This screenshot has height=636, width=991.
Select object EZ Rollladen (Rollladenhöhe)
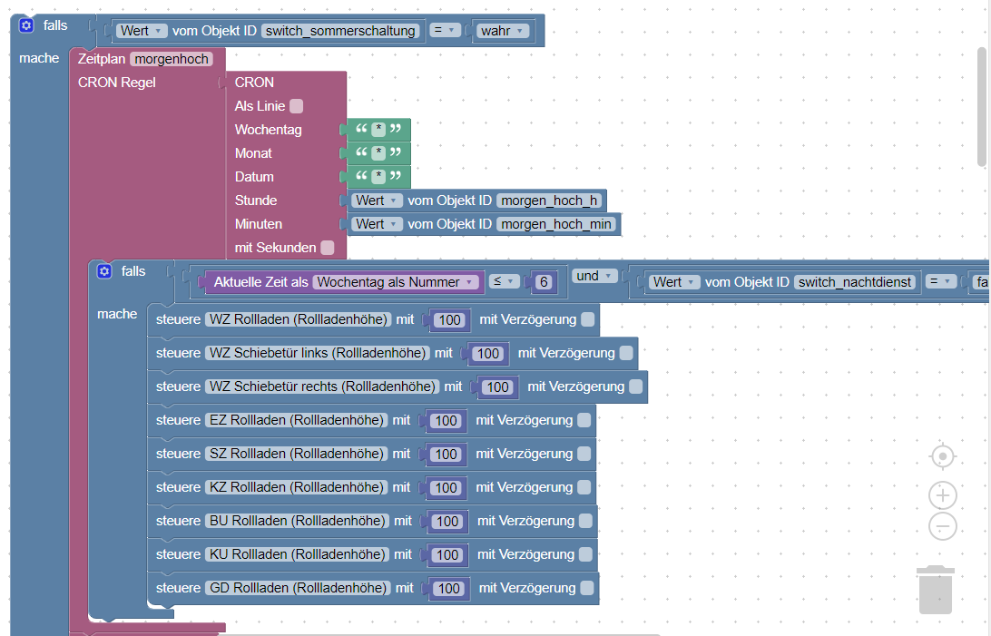(x=297, y=420)
